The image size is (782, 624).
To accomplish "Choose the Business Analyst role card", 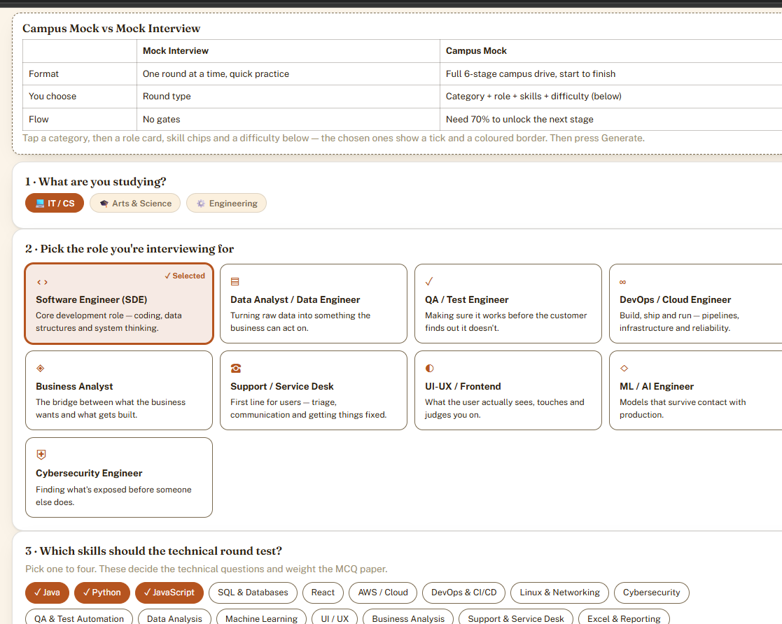I will coord(119,390).
